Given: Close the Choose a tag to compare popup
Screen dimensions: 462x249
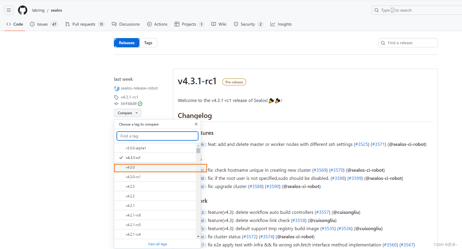Looking at the screenshot, I should point(196,124).
